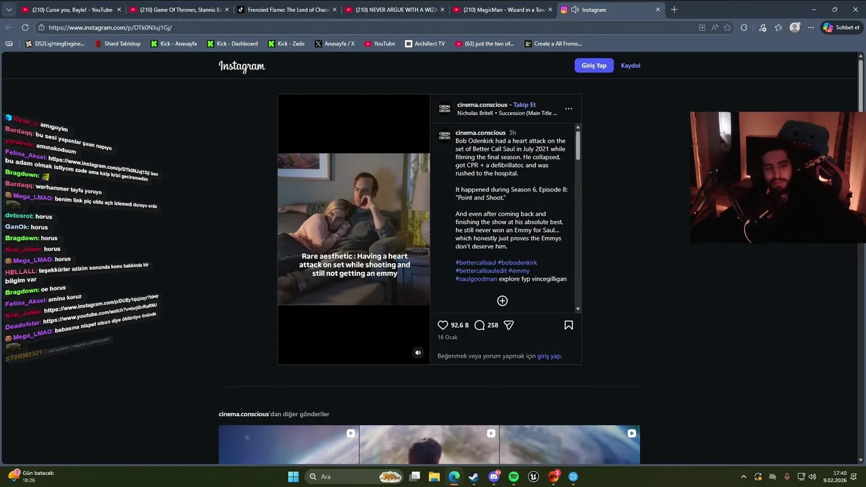Open Edge media control music icon
This screenshot has width=866, height=487.
(762, 28)
